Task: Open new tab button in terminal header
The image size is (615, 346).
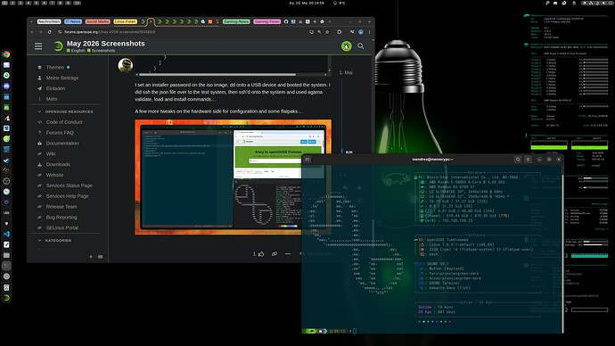Action: (x=307, y=160)
